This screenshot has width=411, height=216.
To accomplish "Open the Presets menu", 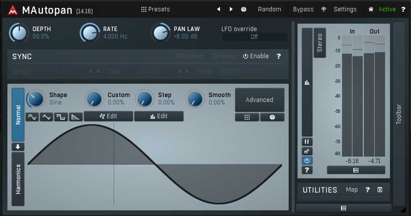I will 155,10.
